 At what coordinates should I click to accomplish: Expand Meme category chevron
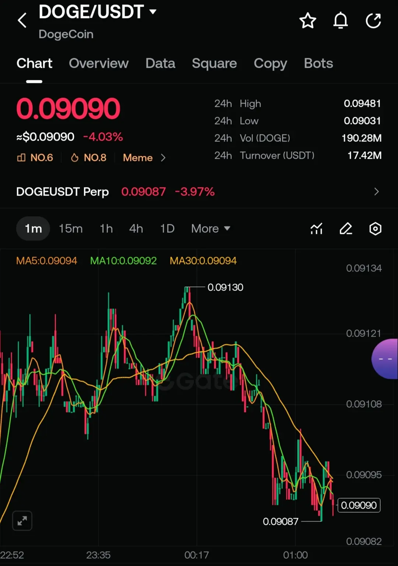point(163,158)
